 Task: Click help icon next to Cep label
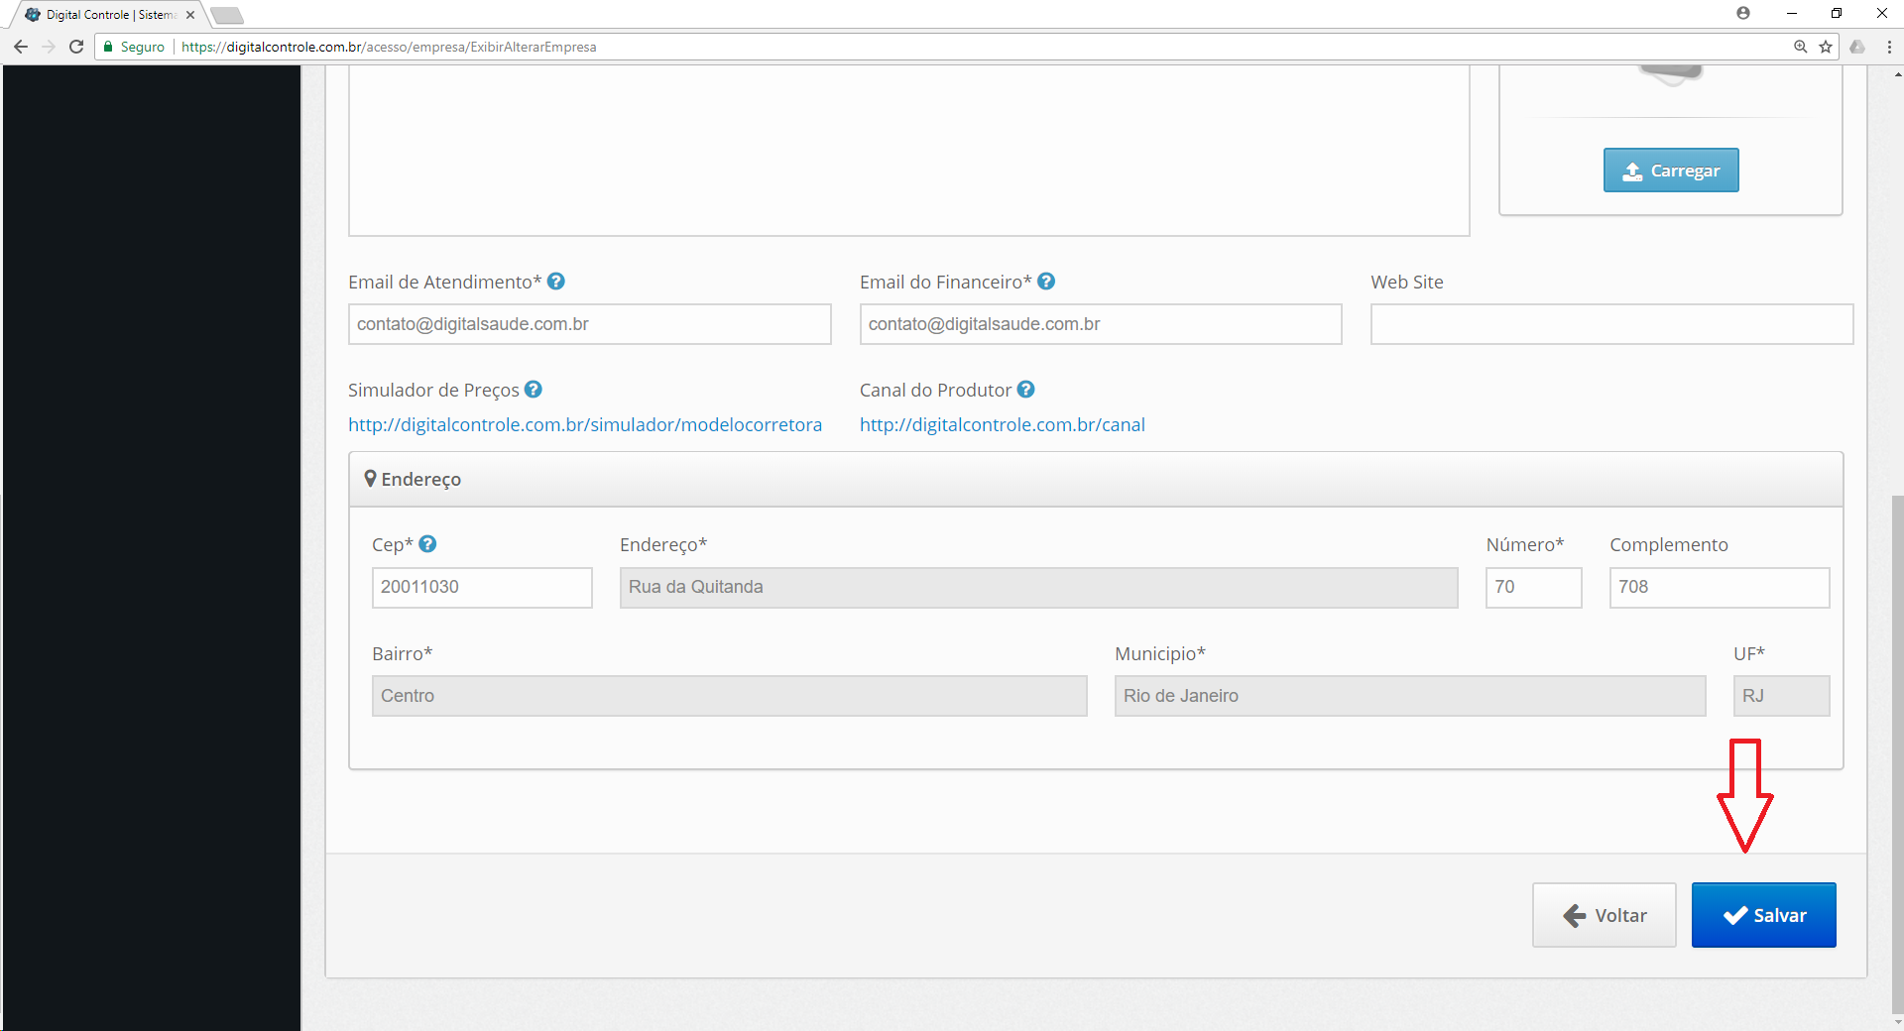pyautogui.click(x=427, y=544)
